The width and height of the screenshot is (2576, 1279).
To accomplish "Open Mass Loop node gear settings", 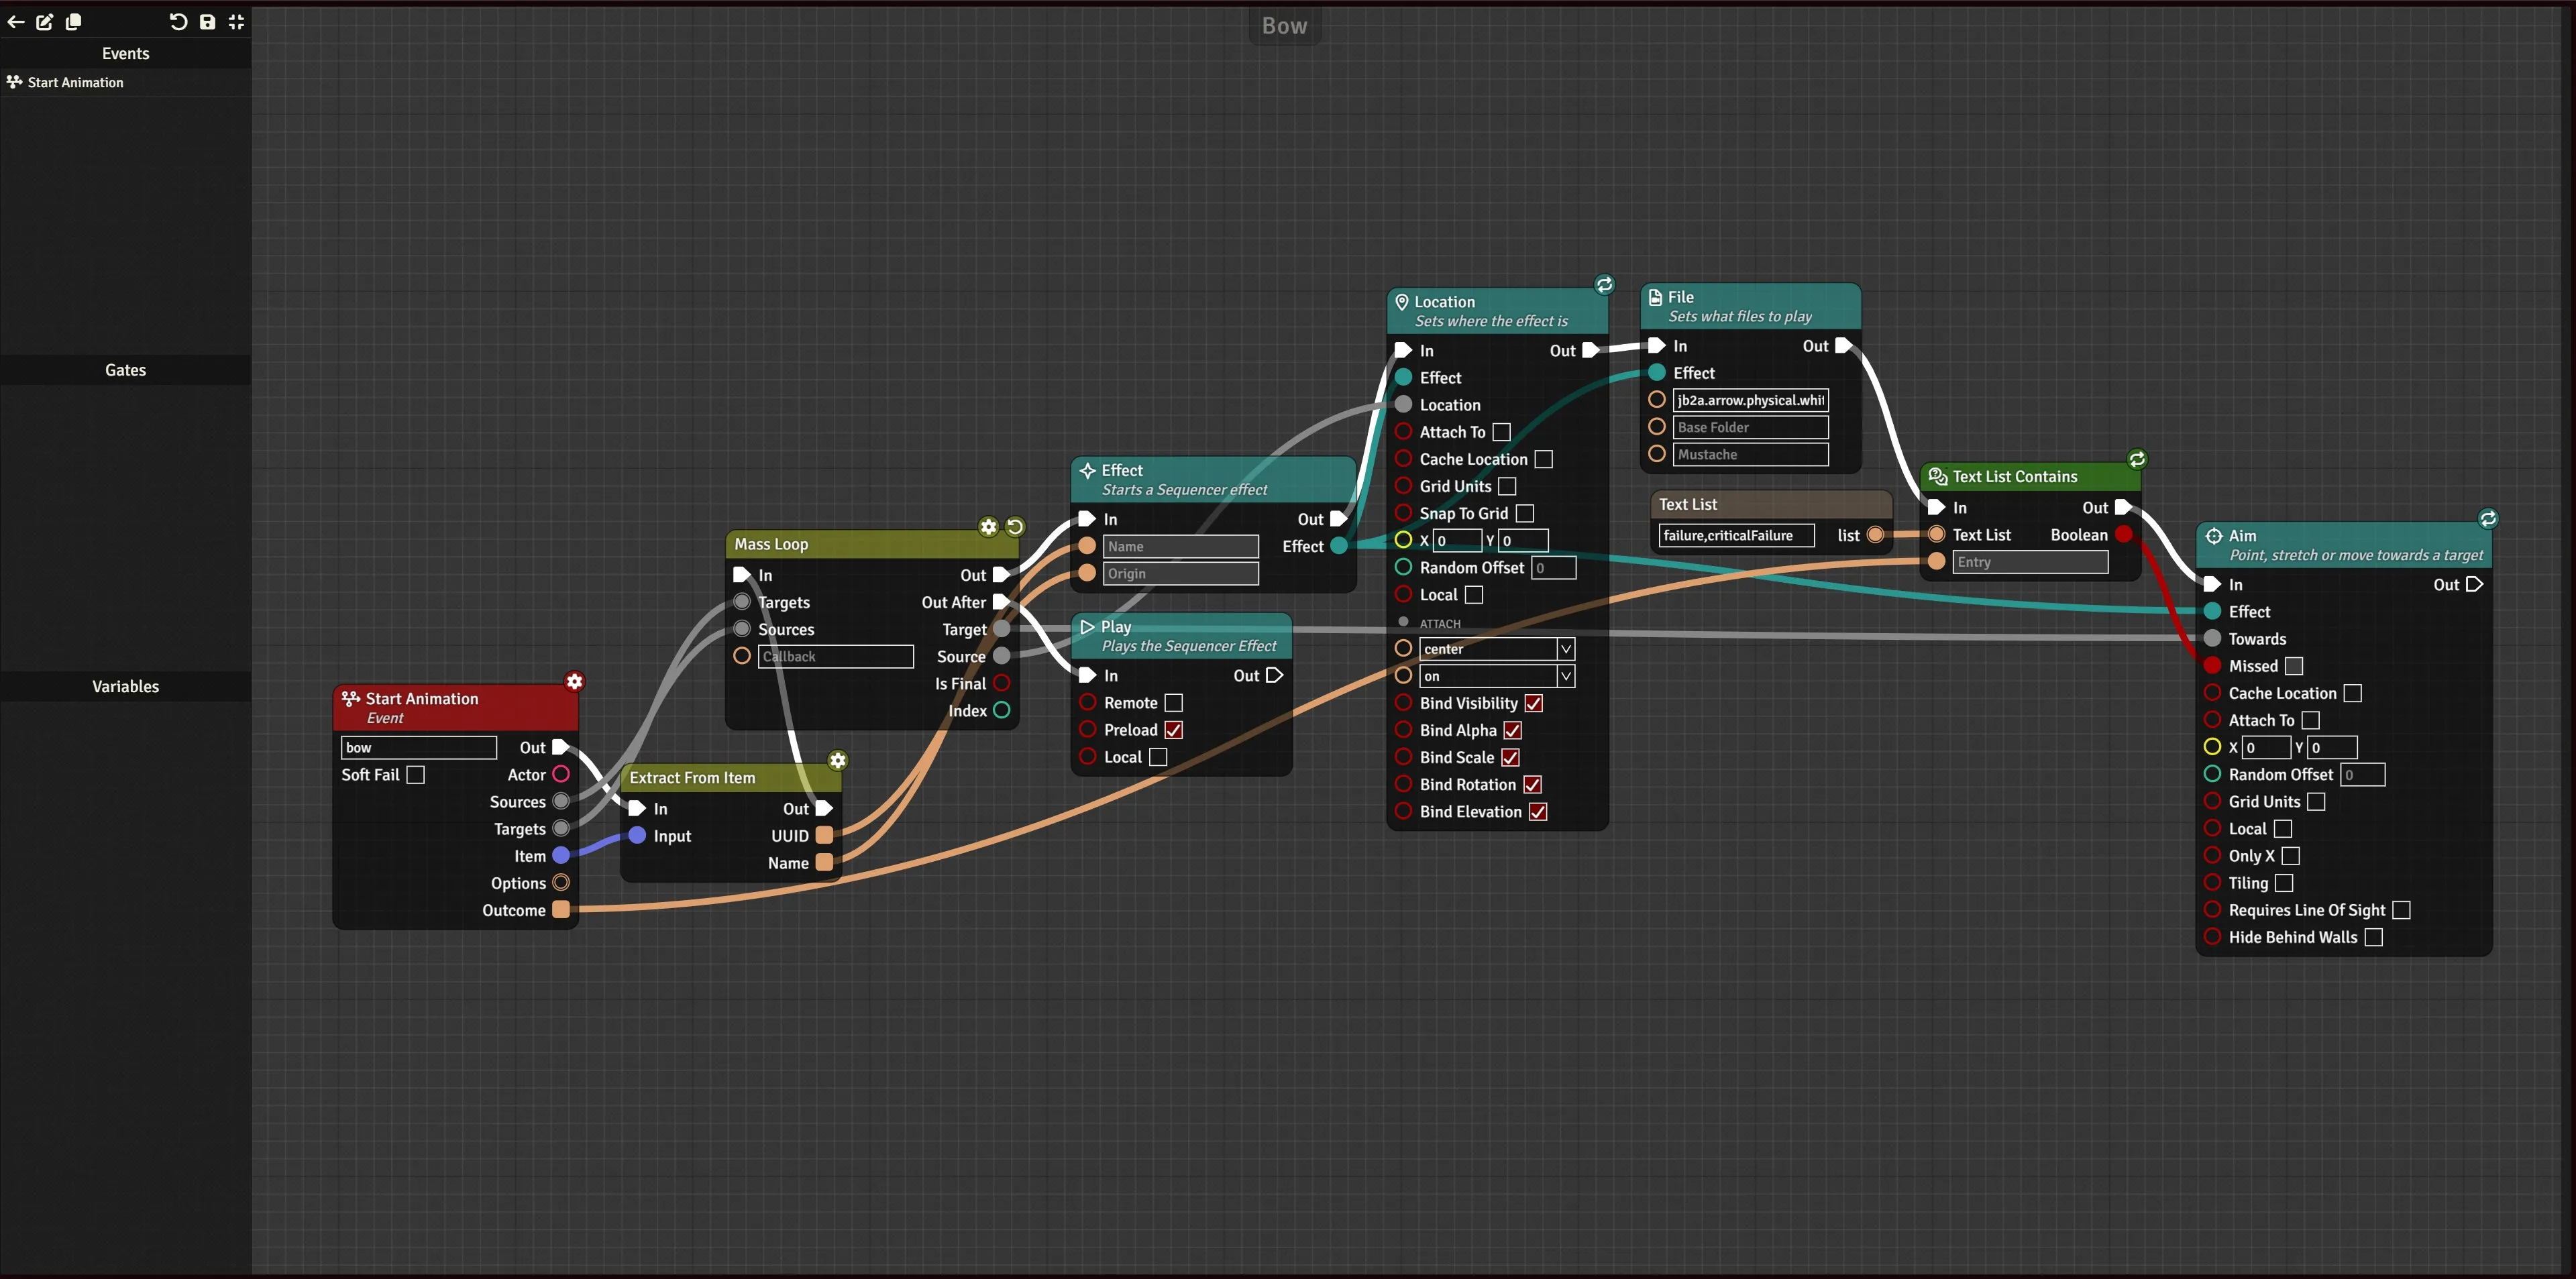I will click(988, 527).
